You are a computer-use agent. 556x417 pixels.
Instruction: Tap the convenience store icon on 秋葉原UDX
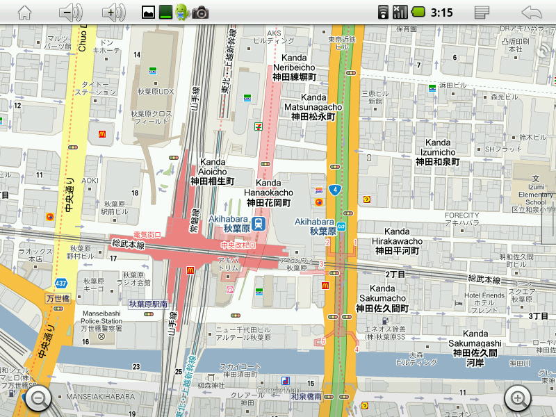click(x=153, y=71)
